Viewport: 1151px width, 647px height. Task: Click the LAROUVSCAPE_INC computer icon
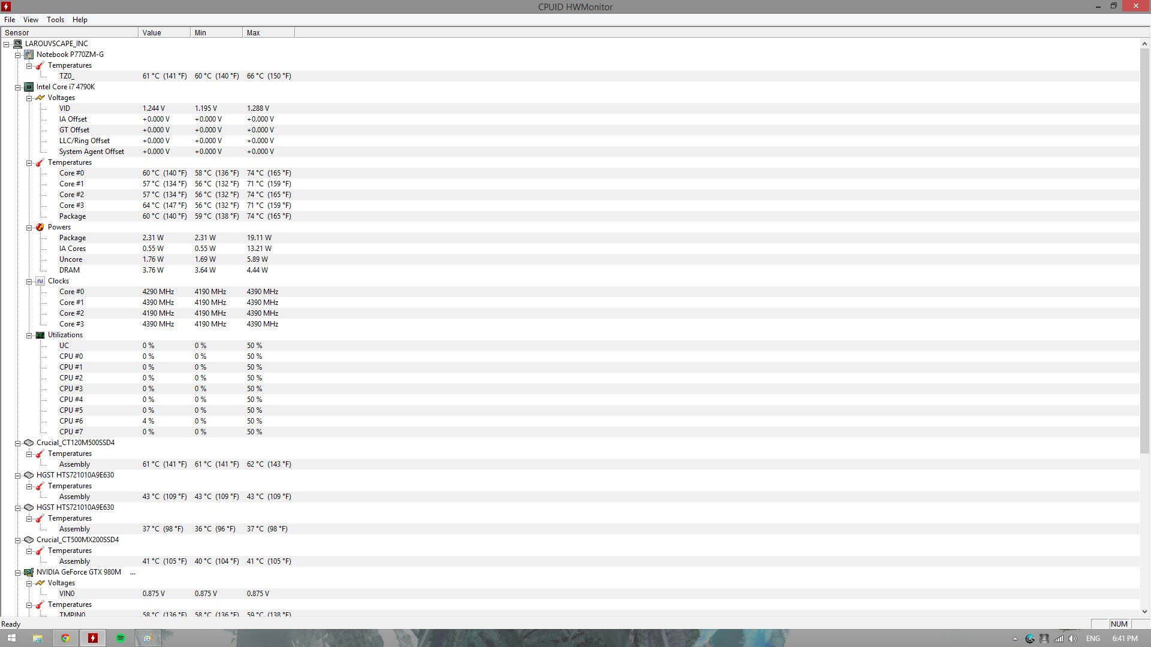pyautogui.click(x=17, y=44)
